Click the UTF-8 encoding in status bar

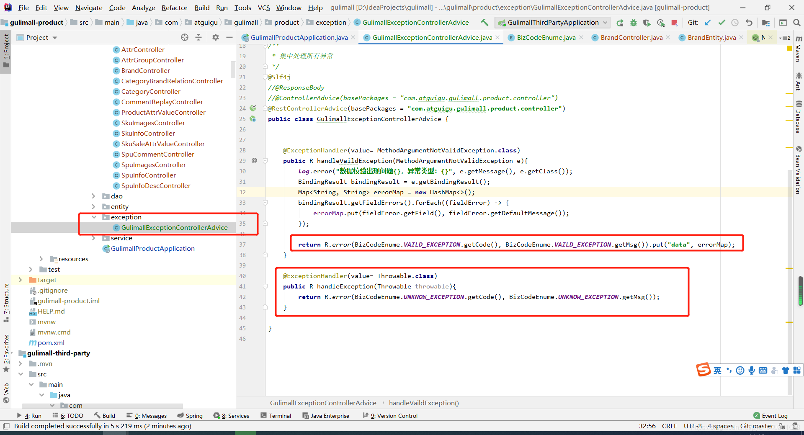tap(693, 426)
